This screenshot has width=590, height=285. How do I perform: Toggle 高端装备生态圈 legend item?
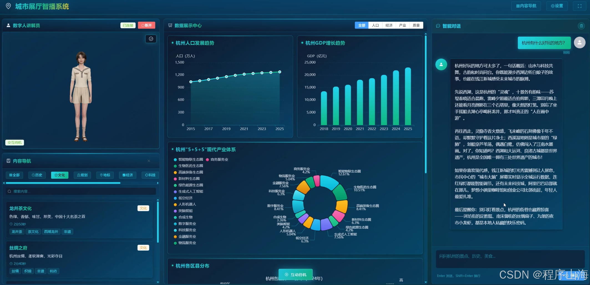click(x=188, y=172)
